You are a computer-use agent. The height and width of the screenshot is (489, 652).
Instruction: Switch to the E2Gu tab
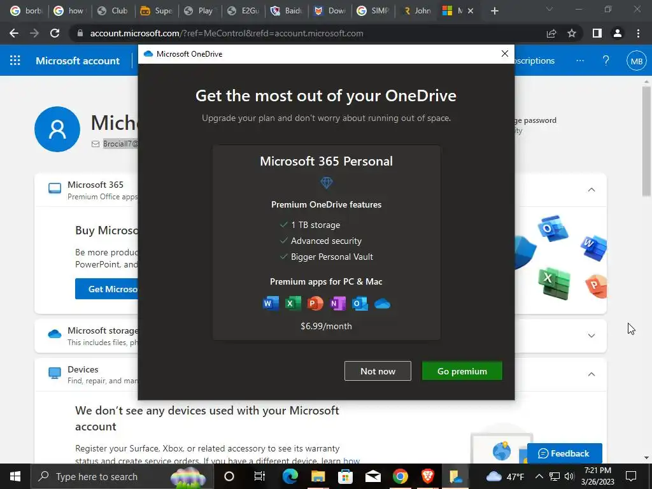(244, 11)
